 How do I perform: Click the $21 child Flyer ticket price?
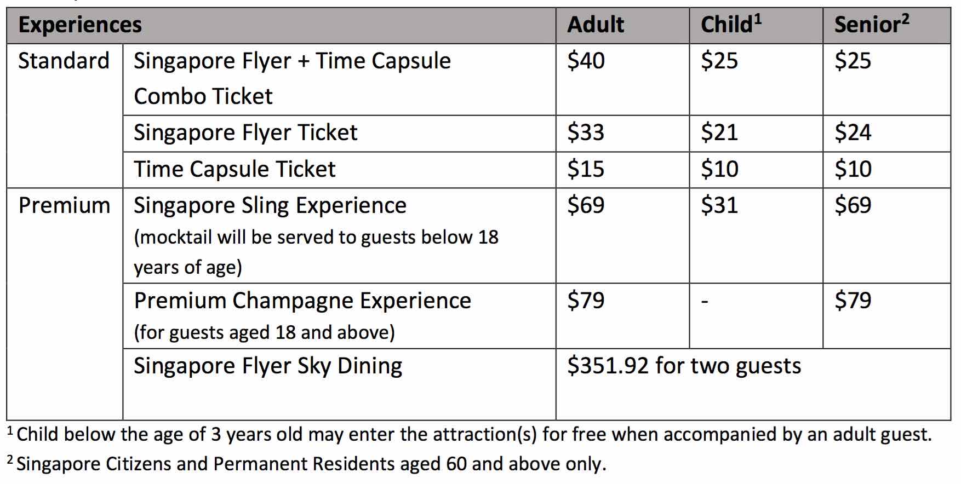click(719, 133)
